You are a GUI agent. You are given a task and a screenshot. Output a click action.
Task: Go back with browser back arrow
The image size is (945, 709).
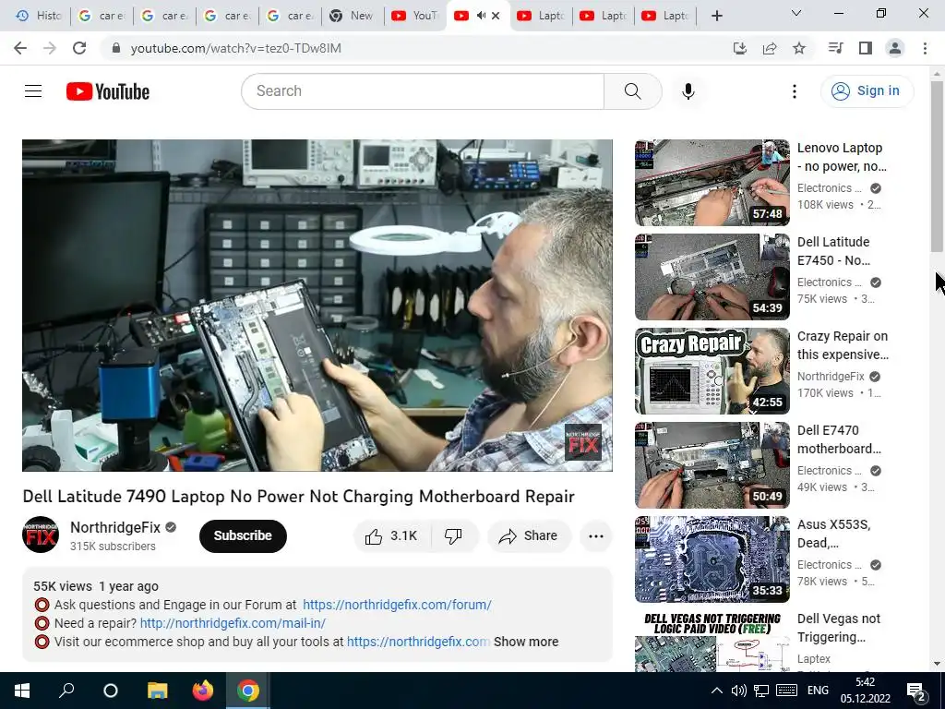[x=20, y=48]
